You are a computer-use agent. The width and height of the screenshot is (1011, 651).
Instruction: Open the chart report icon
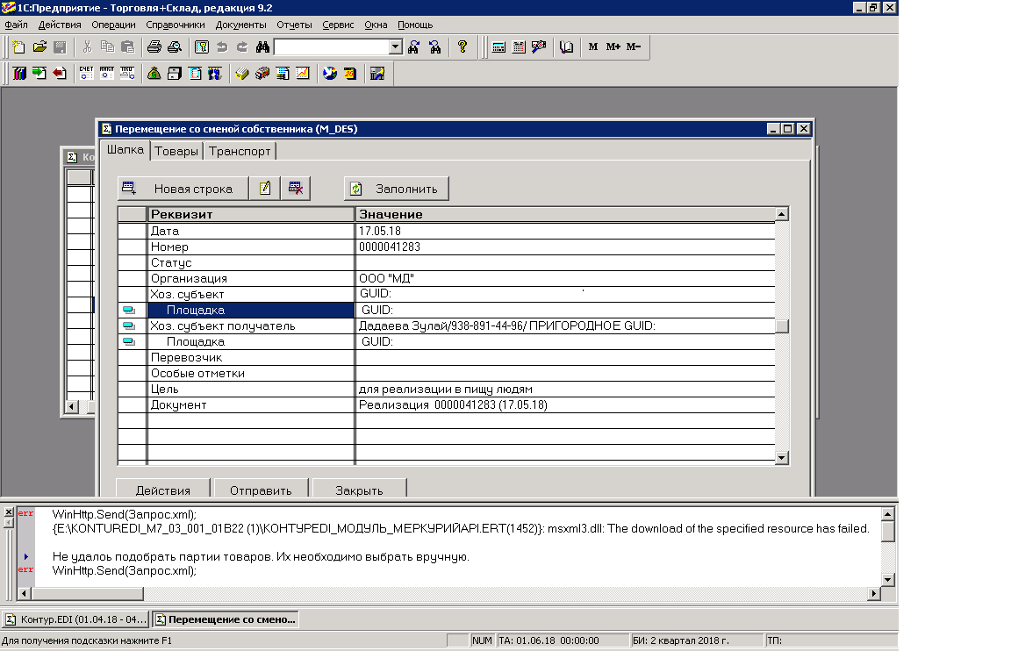click(303, 74)
